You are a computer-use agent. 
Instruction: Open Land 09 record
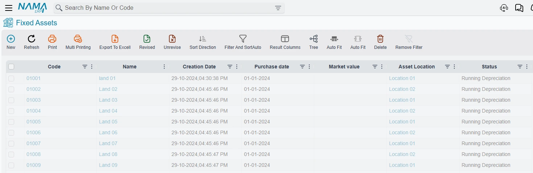(x=108, y=165)
